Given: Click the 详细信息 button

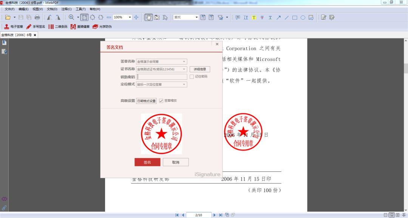Looking at the screenshot, I should point(200,69).
